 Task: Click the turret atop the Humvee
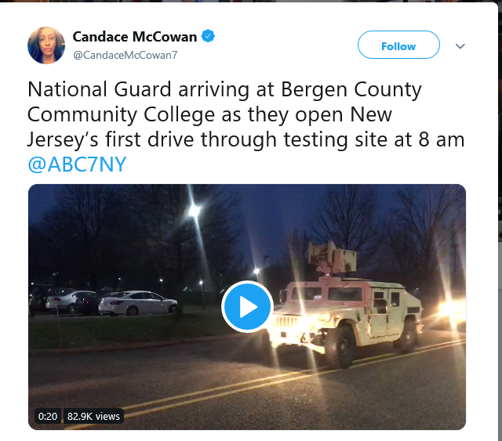pos(333,258)
